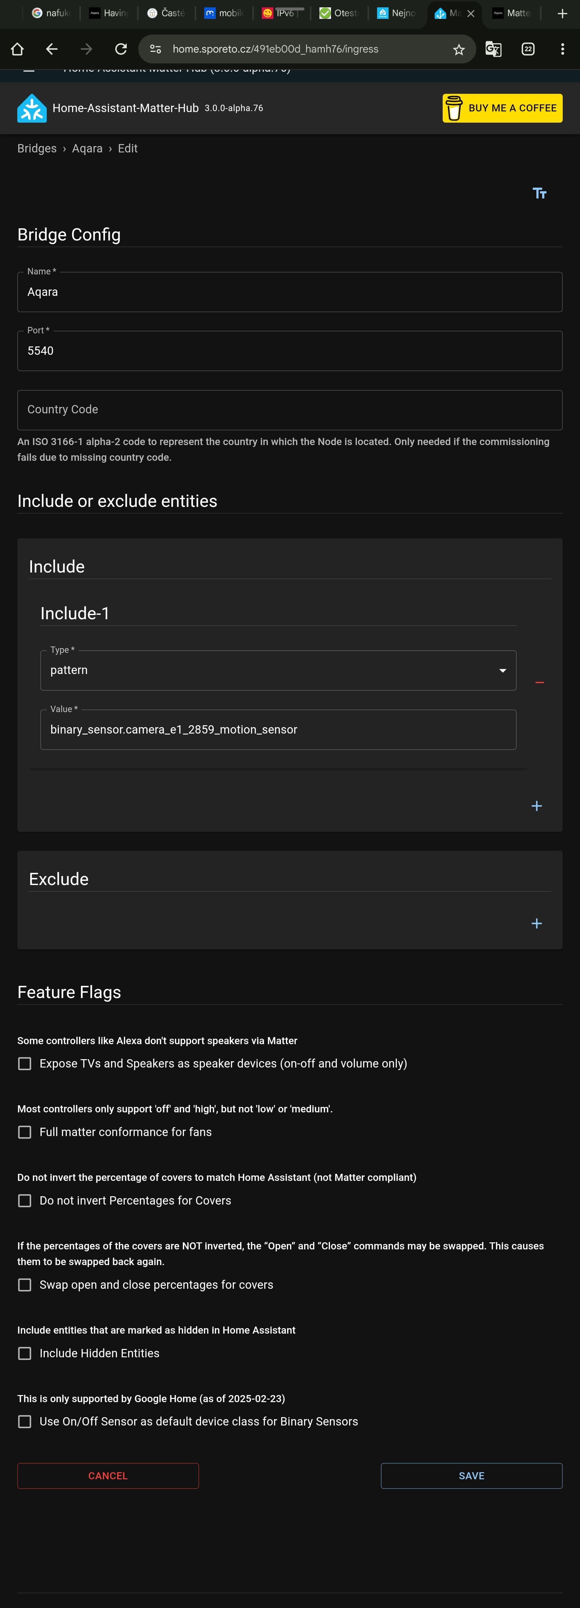Click the Include-1 heading
This screenshot has height=1608, width=580.
click(x=75, y=613)
